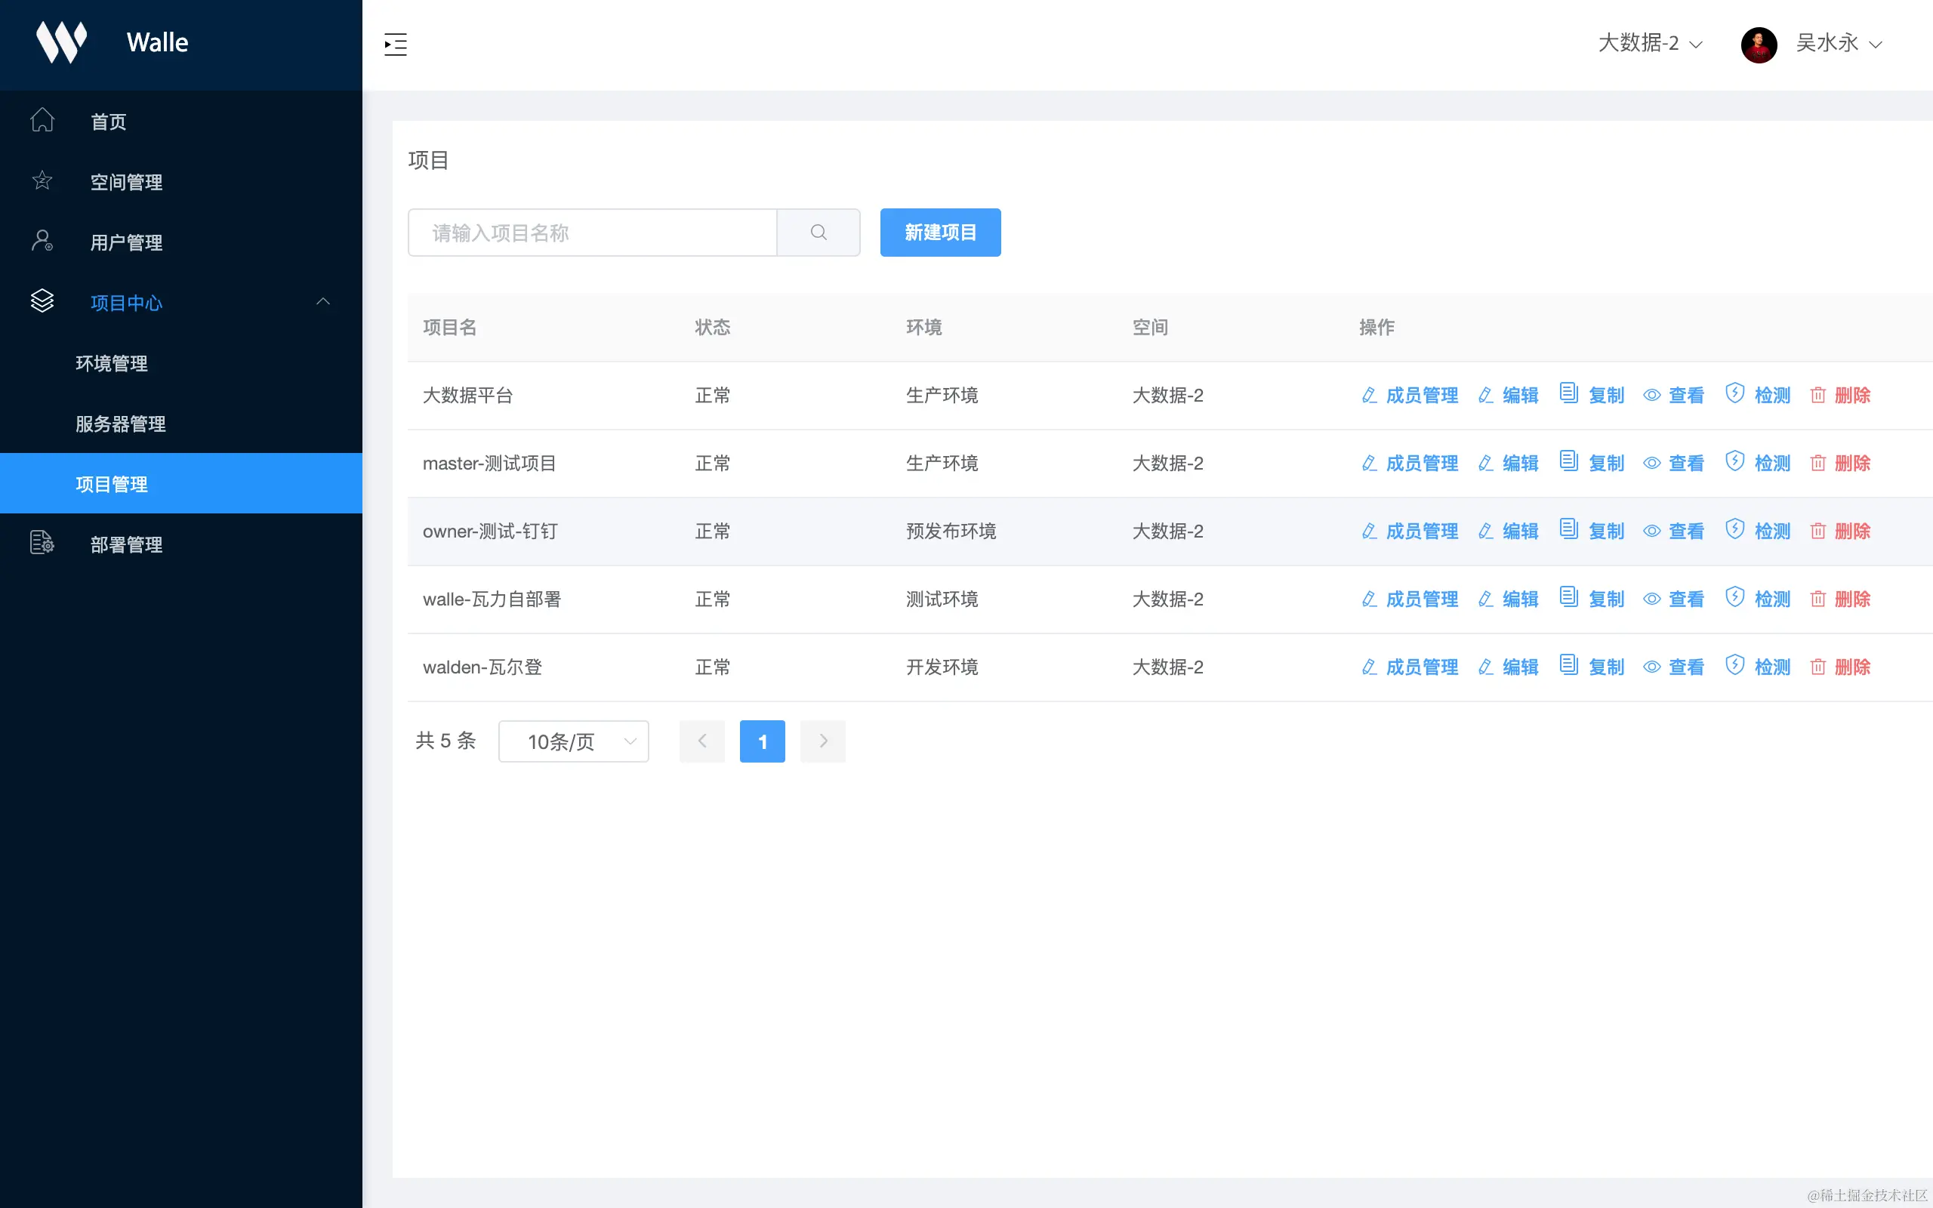This screenshot has width=1933, height=1208.
Task: Collapse the 项目中心 sidebar menu
Action: point(322,302)
